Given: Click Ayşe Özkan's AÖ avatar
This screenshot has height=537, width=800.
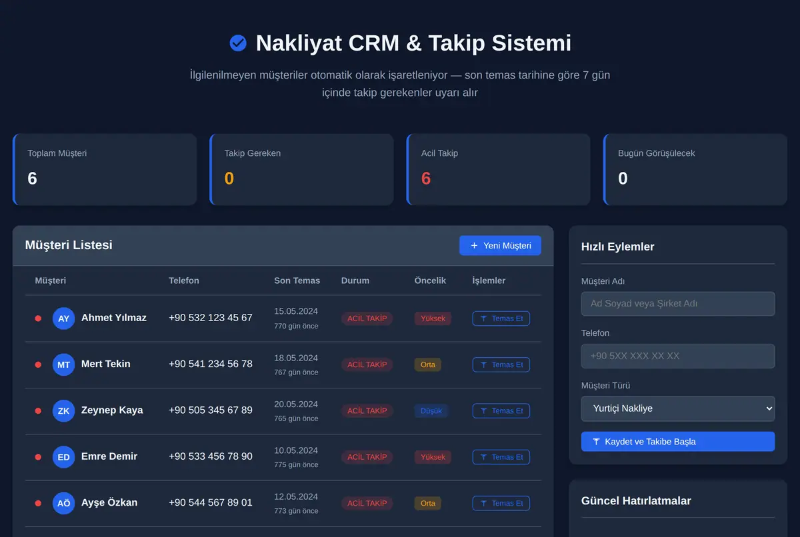Looking at the screenshot, I should (64, 503).
